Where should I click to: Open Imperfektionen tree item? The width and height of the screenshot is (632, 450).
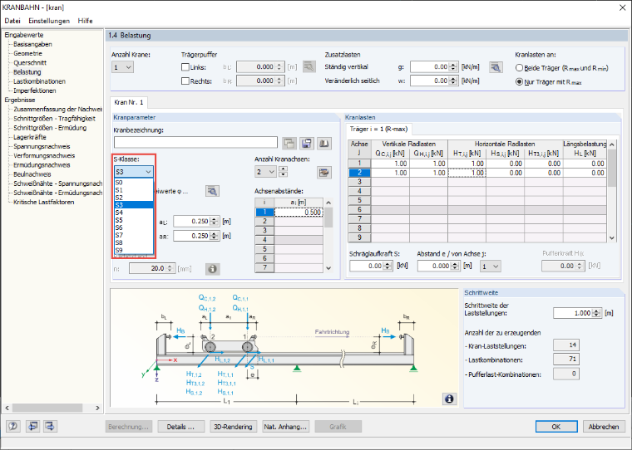35,90
